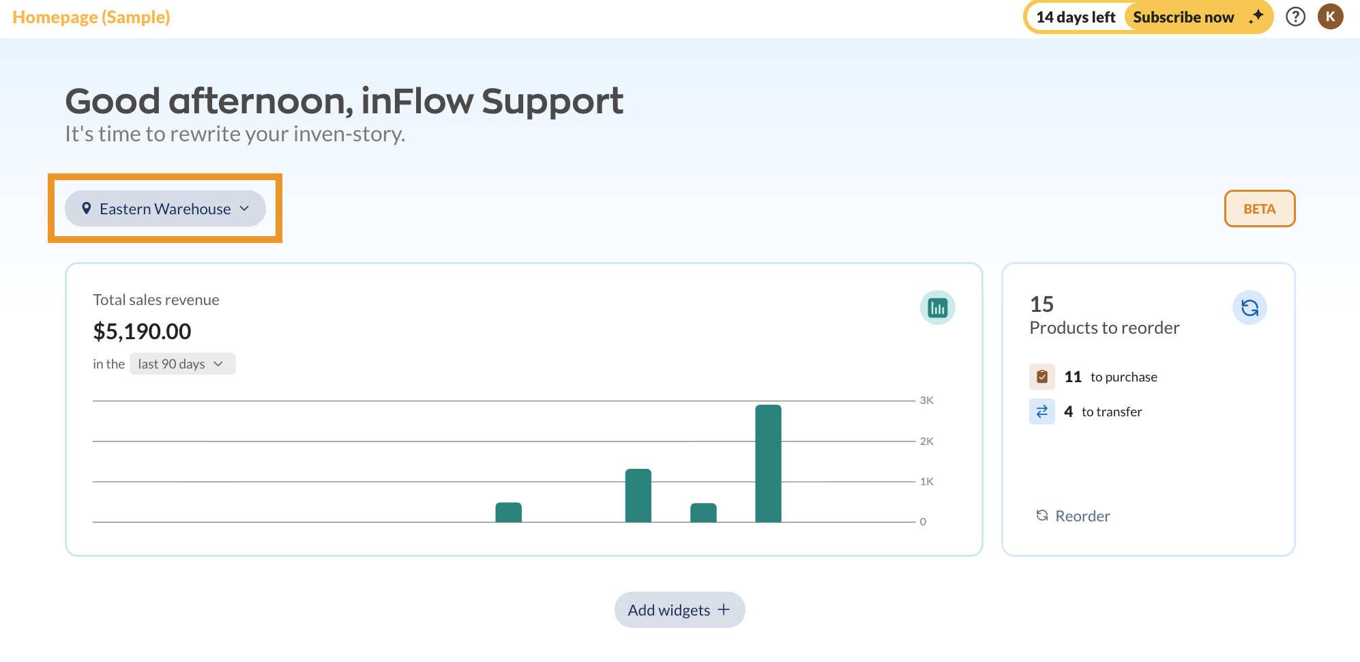Click the chevron on the Eastern Warehouse selector
The height and width of the screenshot is (662, 1360).
[x=245, y=208]
